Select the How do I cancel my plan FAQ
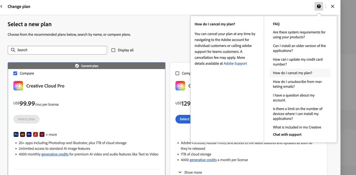The height and width of the screenshot is (175, 356). coord(300,73)
